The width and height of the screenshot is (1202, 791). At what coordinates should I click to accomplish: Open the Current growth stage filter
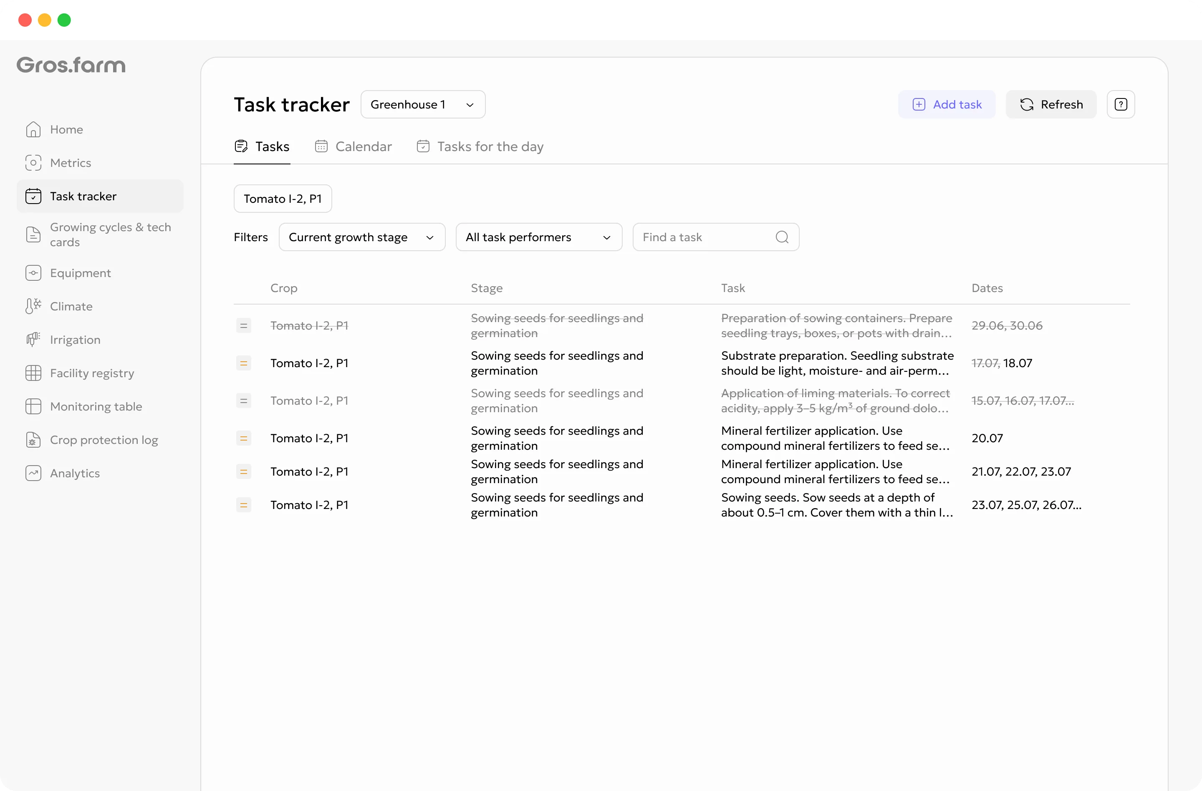(x=361, y=237)
